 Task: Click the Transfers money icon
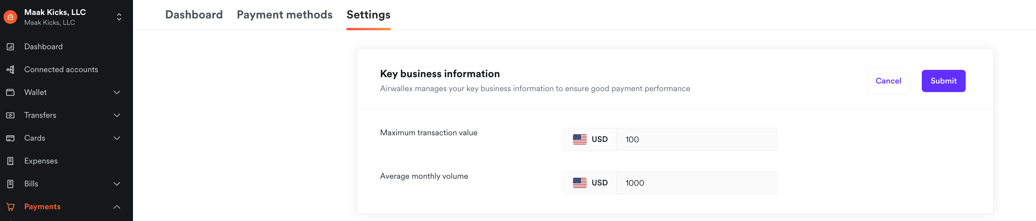(10, 116)
